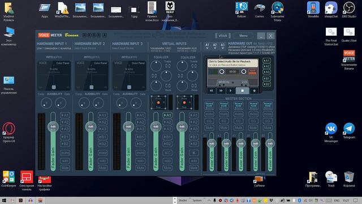Start recording with the cassette Record button
This screenshot has width=362, height=204.
(x=254, y=91)
